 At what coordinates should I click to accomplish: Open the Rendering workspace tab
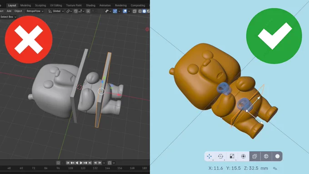tap(121, 5)
